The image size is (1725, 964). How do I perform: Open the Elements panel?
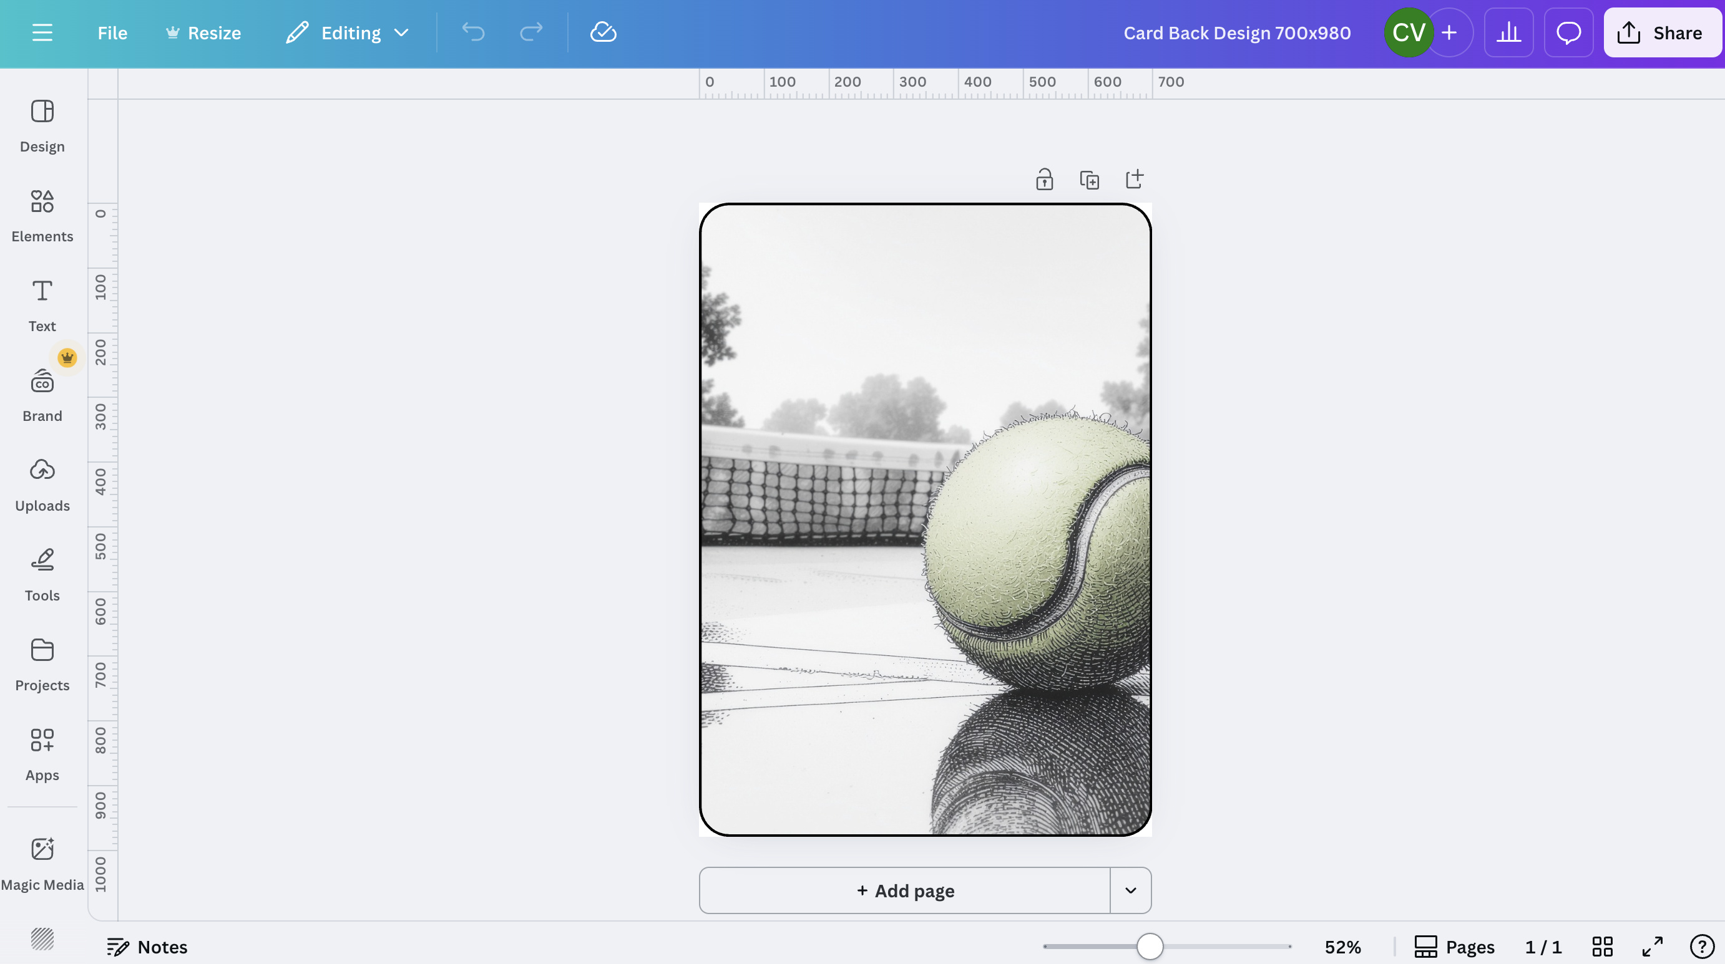tap(42, 215)
